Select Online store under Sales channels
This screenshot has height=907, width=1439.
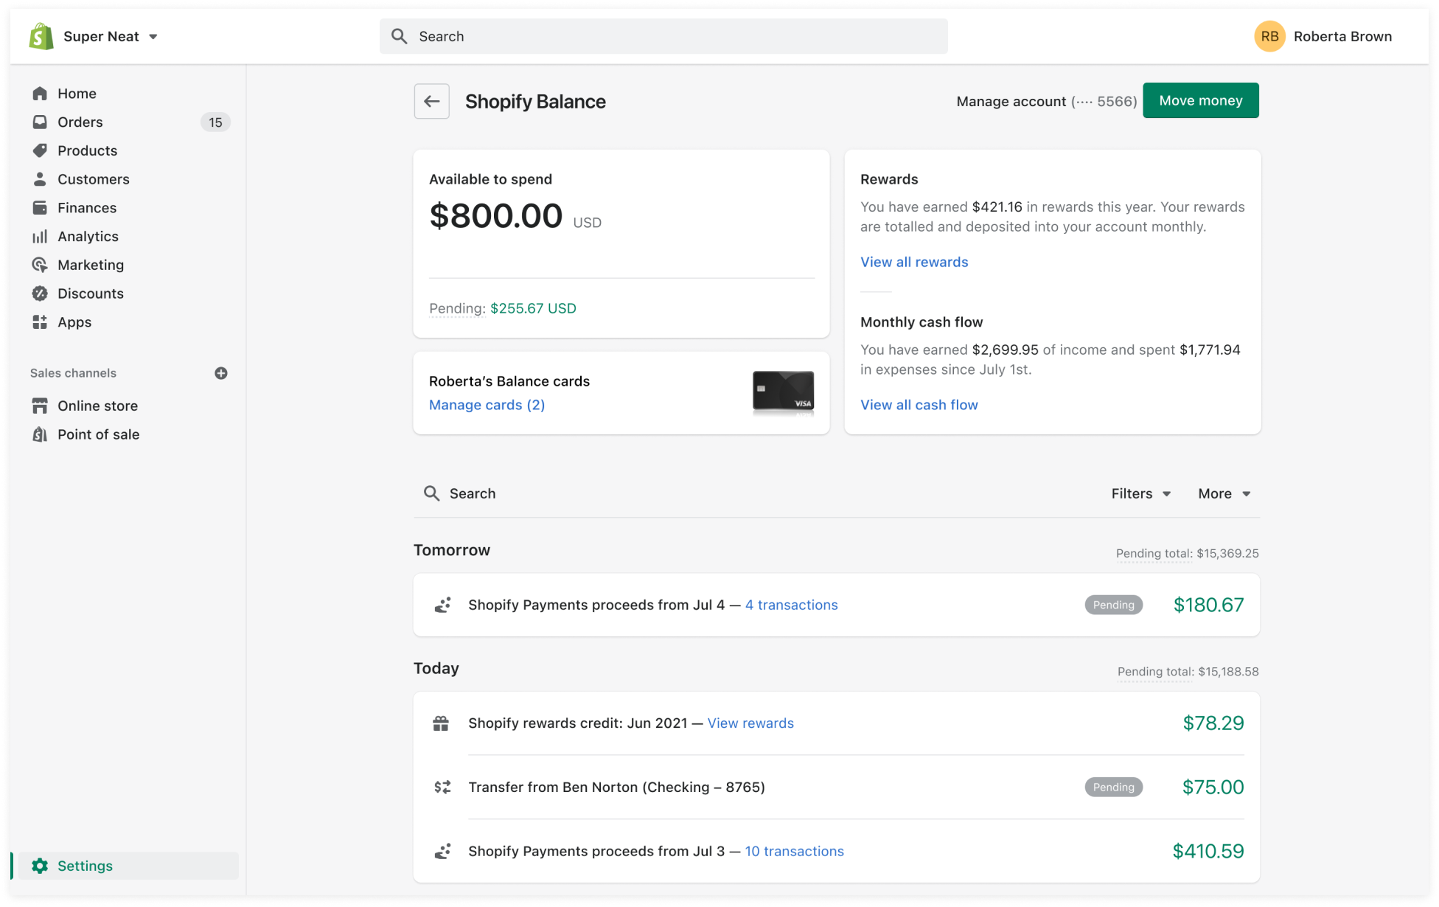coord(97,406)
